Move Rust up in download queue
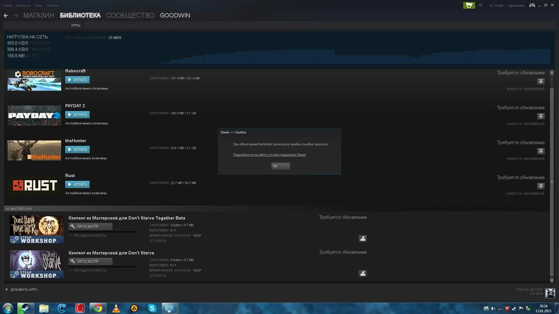Screen dimensions: 559x314 click(541, 186)
